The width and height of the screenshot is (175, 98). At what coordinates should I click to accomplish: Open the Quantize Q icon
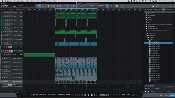[x=74, y=6]
